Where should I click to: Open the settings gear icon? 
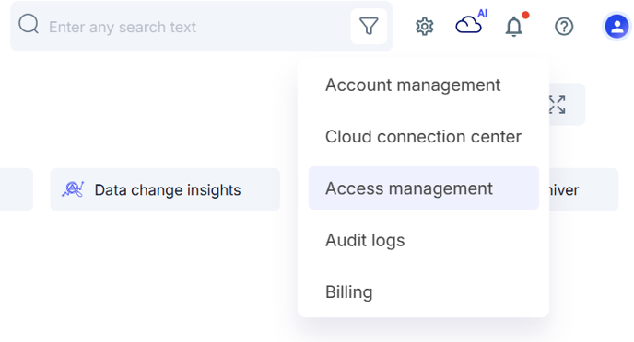[425, 27]
